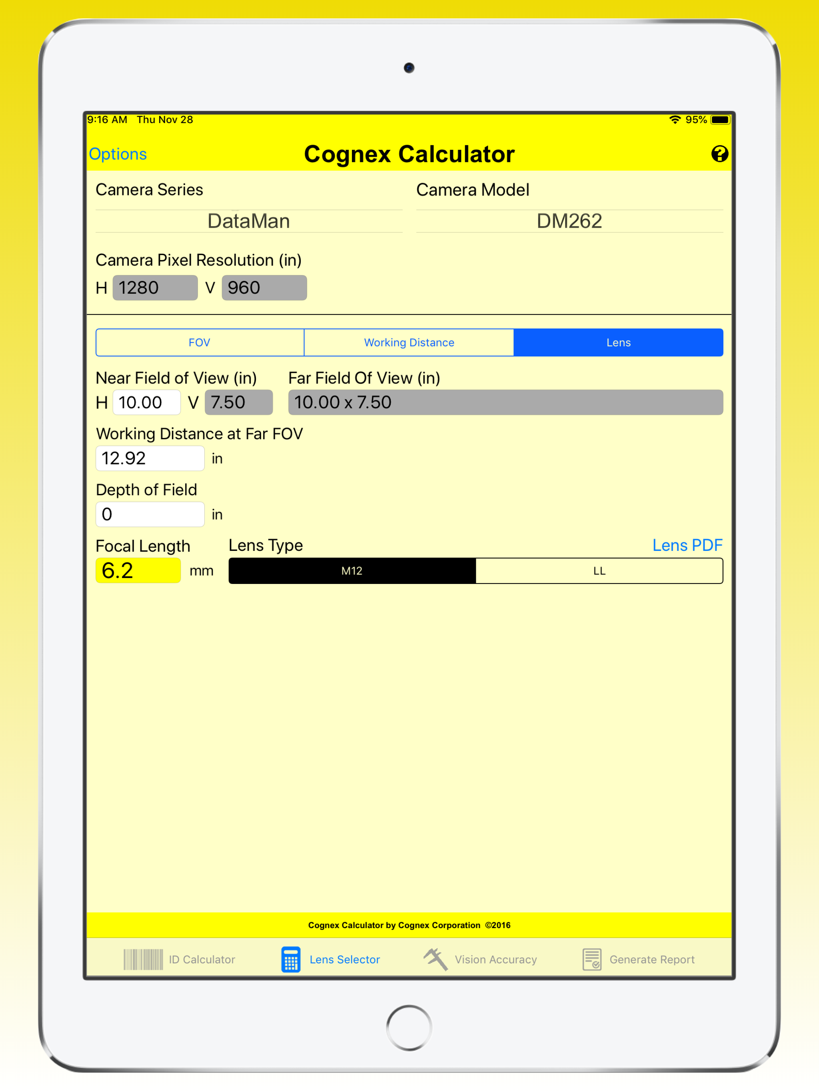Tap the Far Field Of View (in) label

[365, 378]
